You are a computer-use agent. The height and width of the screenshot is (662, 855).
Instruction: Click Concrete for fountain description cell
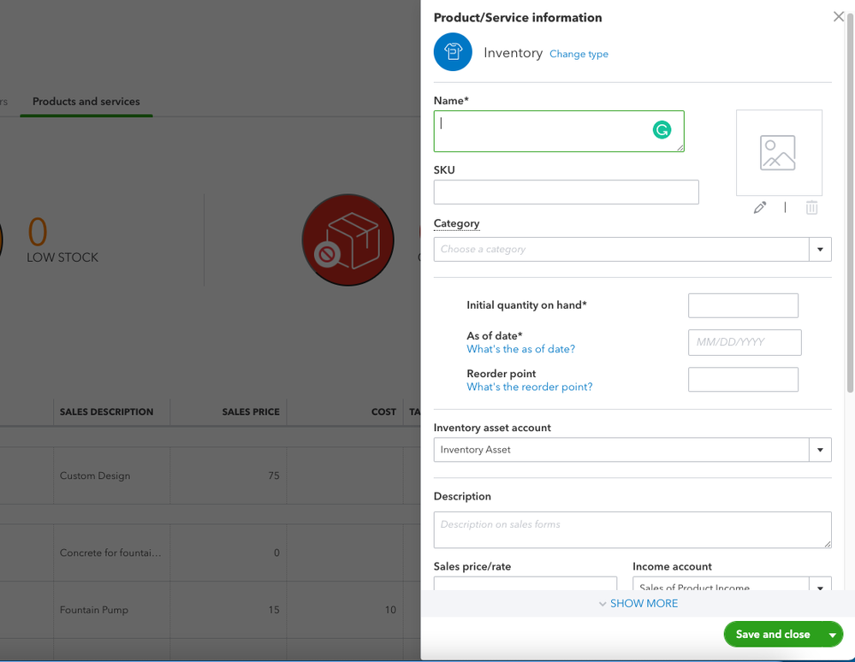tap(110, 553)
